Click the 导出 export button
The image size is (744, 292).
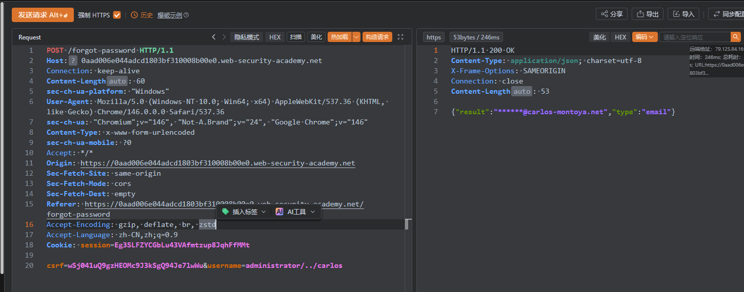pyautogui.click(x=647, y=14)
